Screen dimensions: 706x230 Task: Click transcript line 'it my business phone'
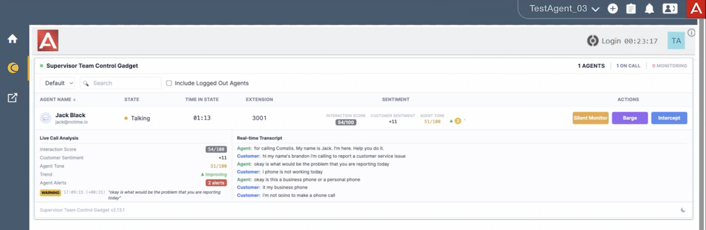click(x=284, y=187)
